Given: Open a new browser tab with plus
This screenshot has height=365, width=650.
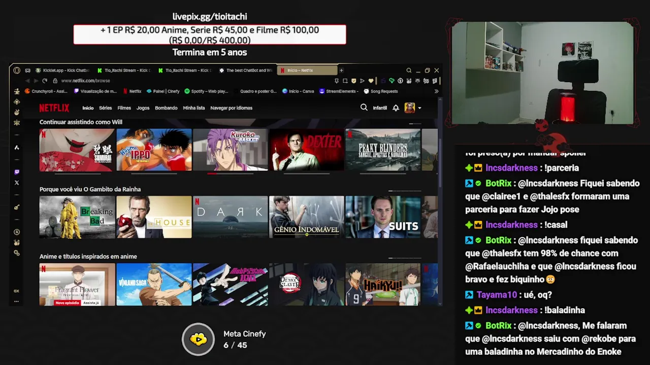Looking at the screenshot, I should pyautogui.click(x=341, y=70).
